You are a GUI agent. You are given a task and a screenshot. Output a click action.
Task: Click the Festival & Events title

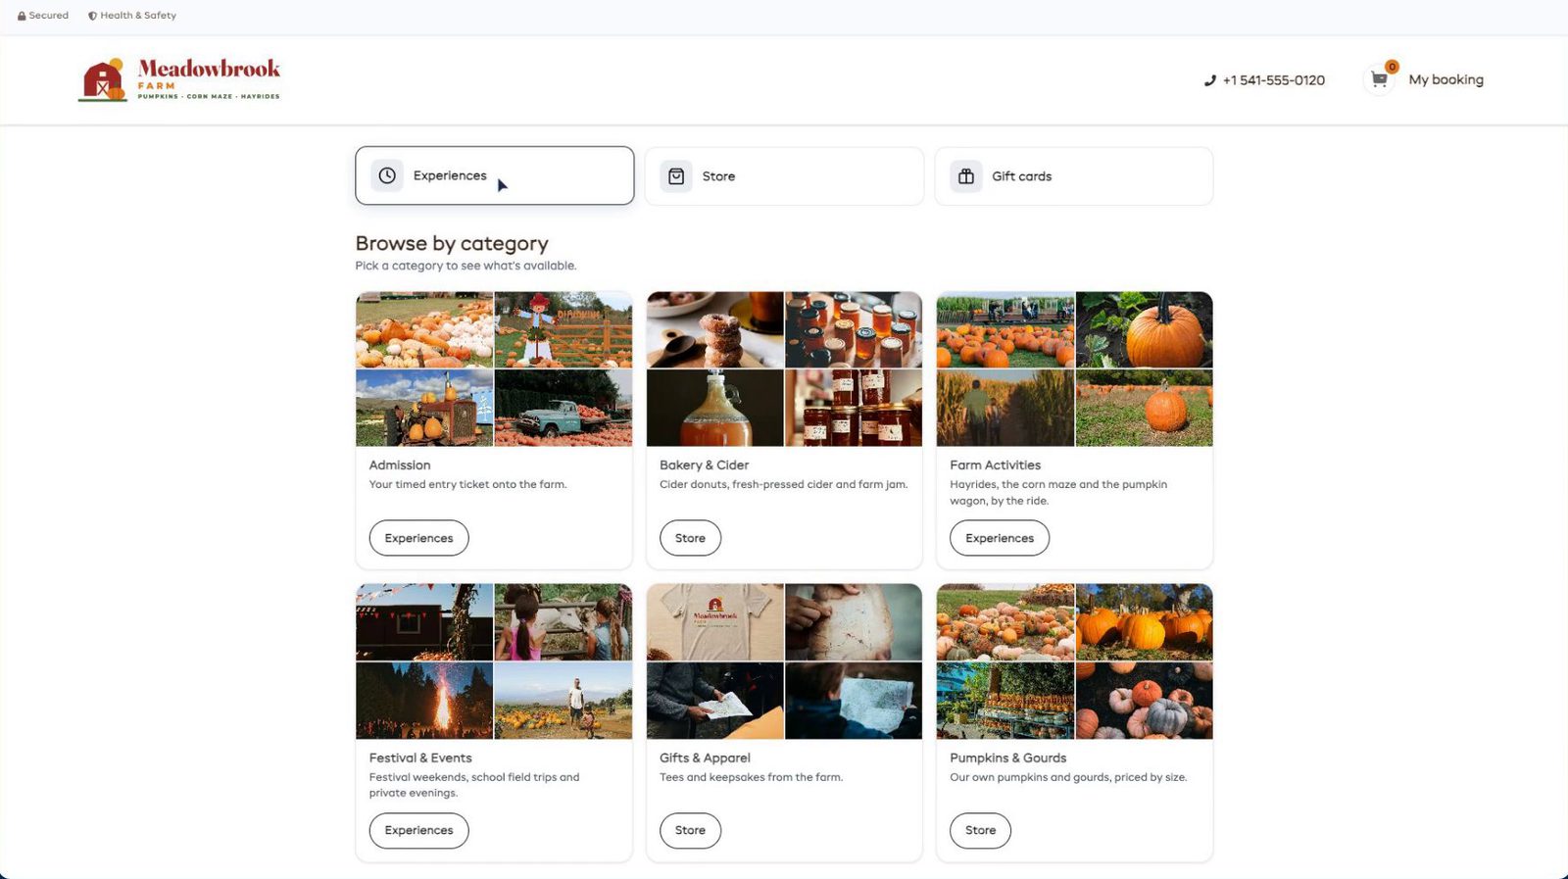pyautogui.click(x=420, y=758)
